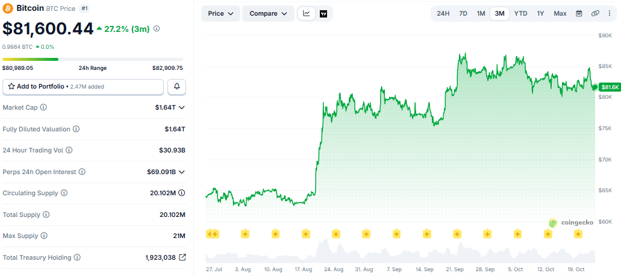Open the Price dropdown
The height and width of the screenshot is (276, 621).
pos(221,13)
